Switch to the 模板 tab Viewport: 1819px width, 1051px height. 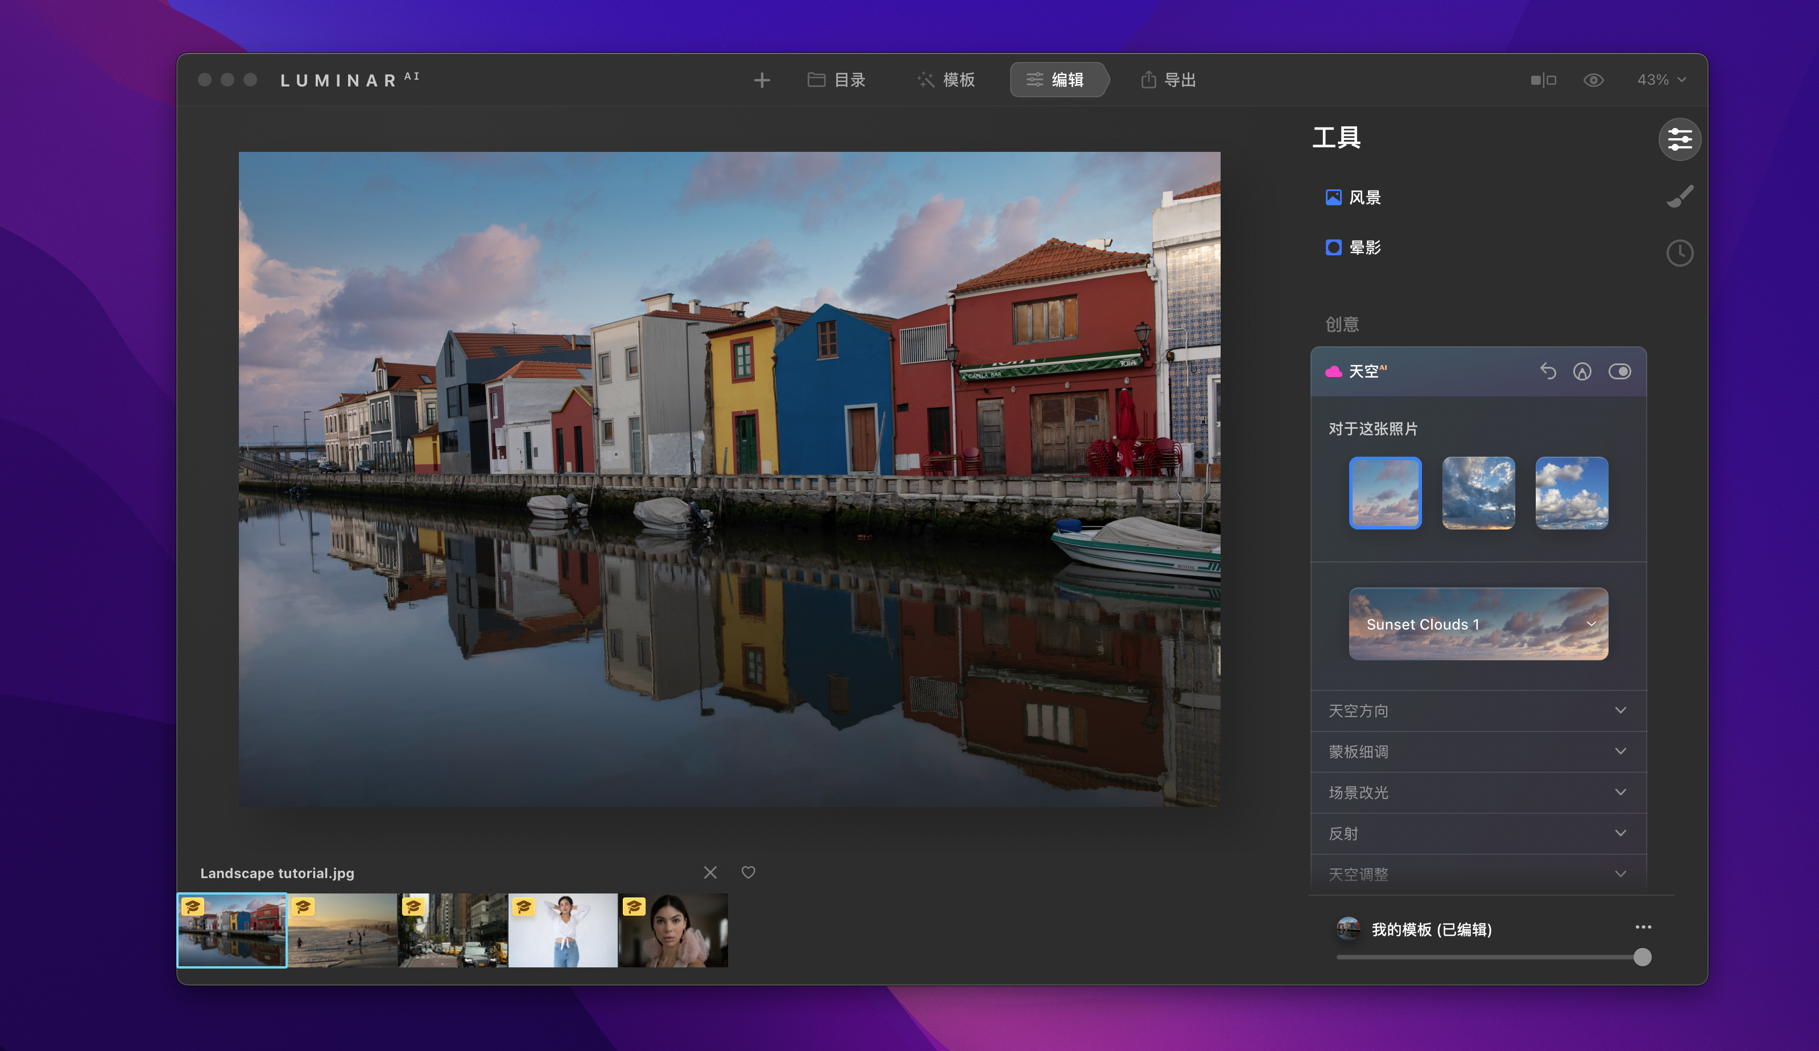(946, 80)
